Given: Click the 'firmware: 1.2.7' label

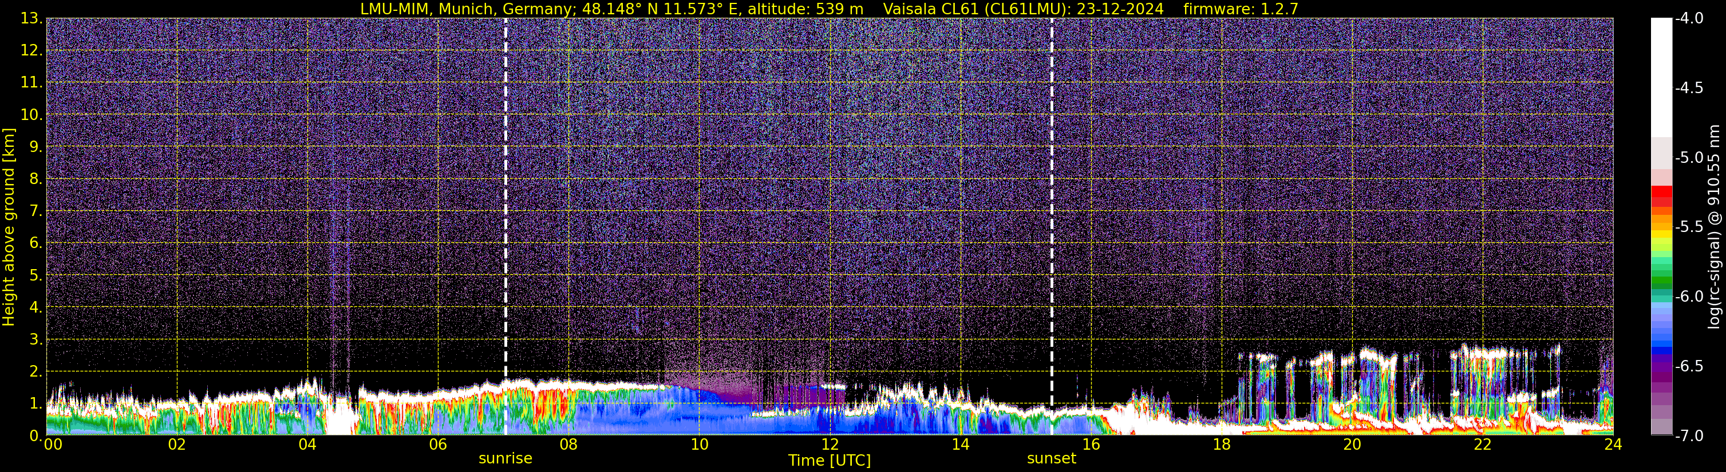Looking at the screenshot, I should coord(1241,9).
